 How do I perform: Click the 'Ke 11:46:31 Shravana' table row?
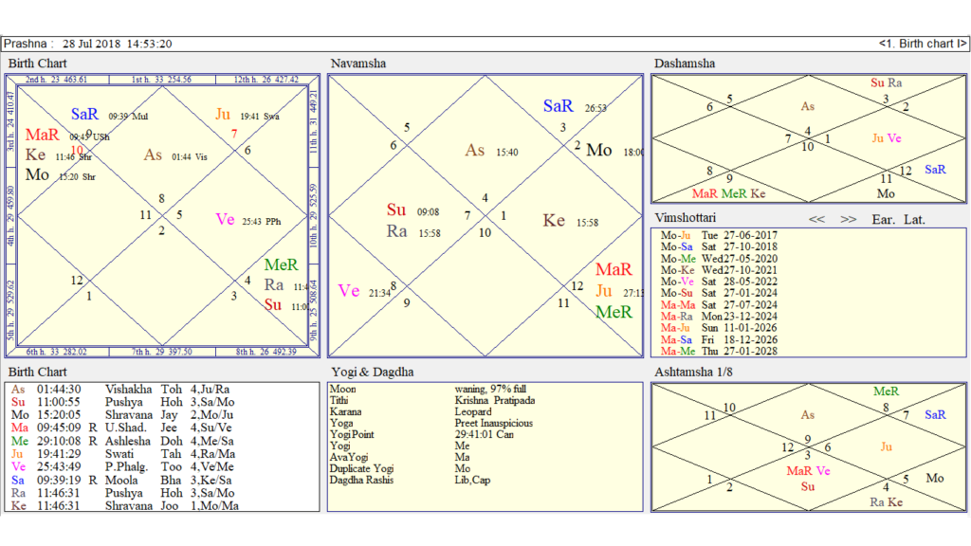pos(124,506)
